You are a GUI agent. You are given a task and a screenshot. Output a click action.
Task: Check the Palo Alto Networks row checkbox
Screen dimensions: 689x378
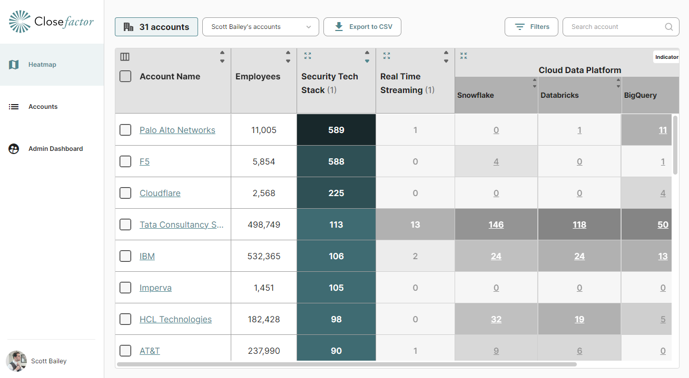click(x=125, y=130)
